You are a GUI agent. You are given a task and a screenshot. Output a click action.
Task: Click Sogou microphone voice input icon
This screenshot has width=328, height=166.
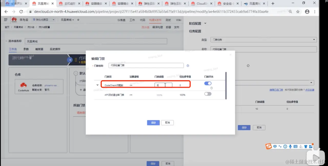coord(290,147)
